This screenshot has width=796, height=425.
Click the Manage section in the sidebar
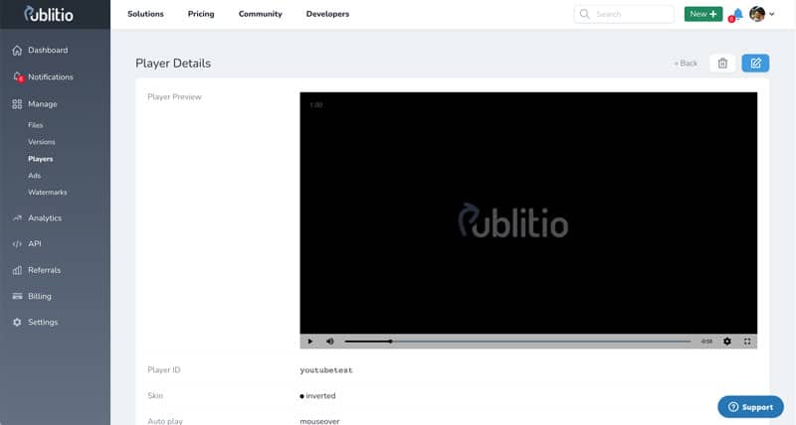42,104
